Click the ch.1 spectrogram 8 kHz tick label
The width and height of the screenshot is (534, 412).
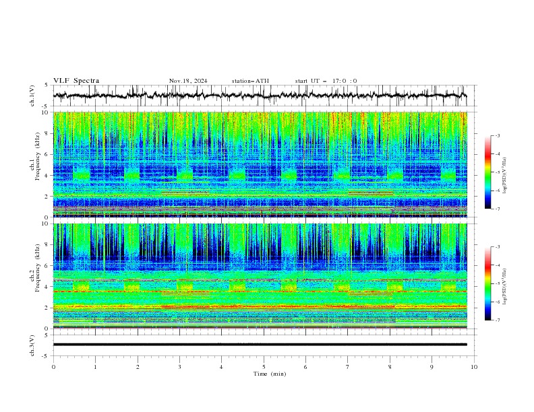tap(47, 133)
